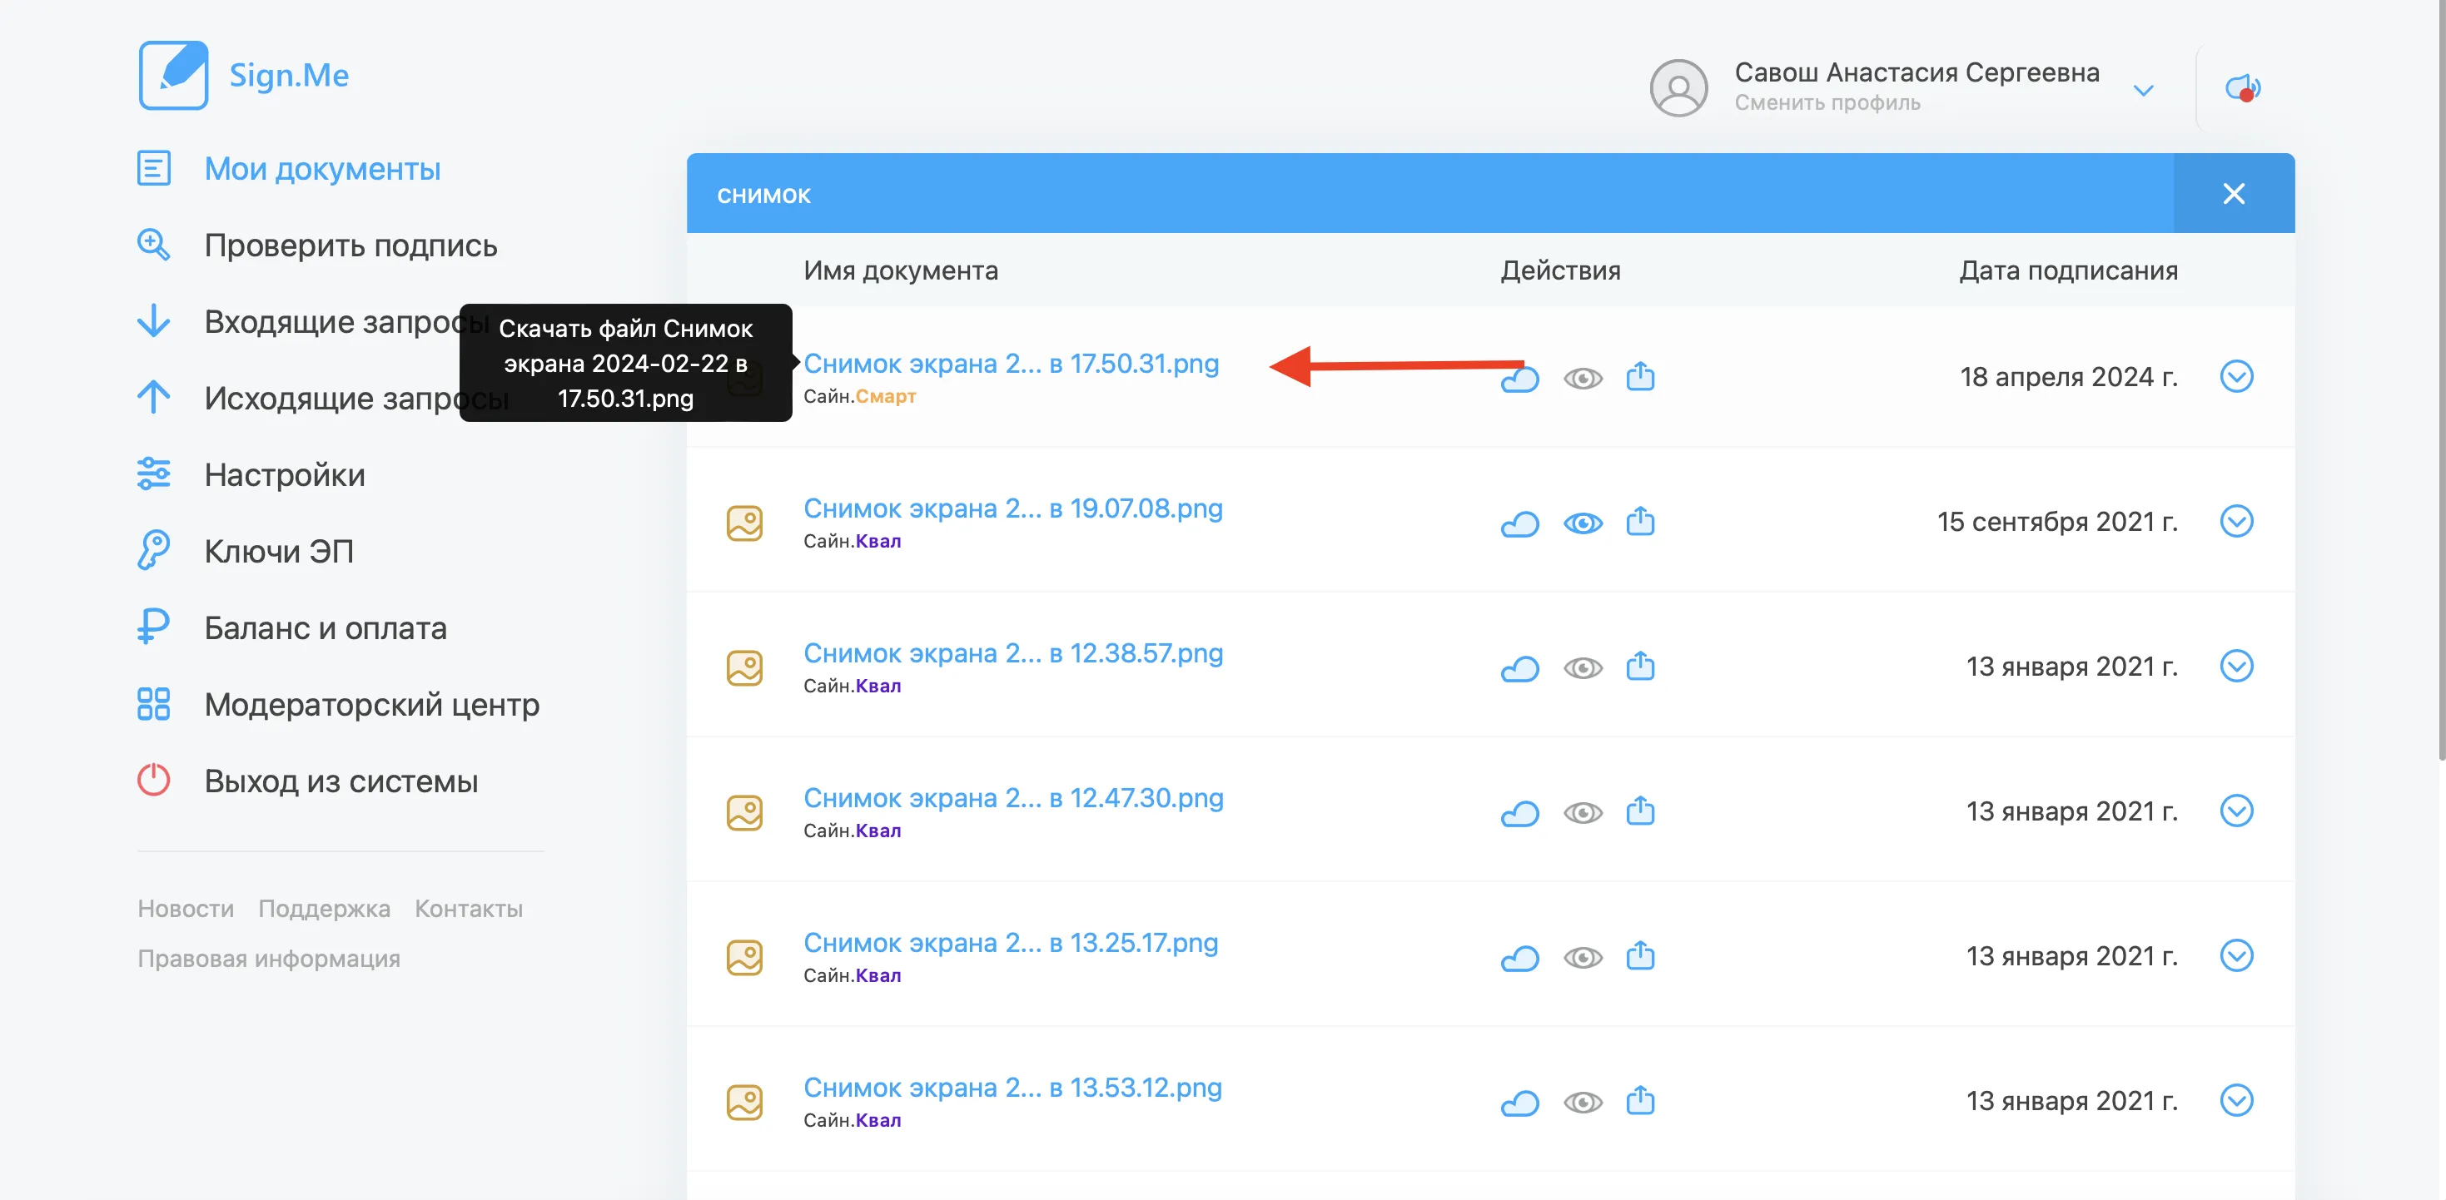Click image file icon for 13.25.17.png

pyautogui.click(x=744, y=957)
